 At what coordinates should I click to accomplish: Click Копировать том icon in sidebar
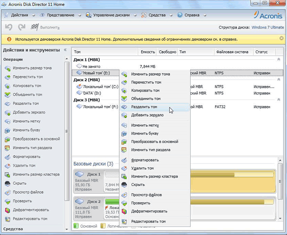7,86
